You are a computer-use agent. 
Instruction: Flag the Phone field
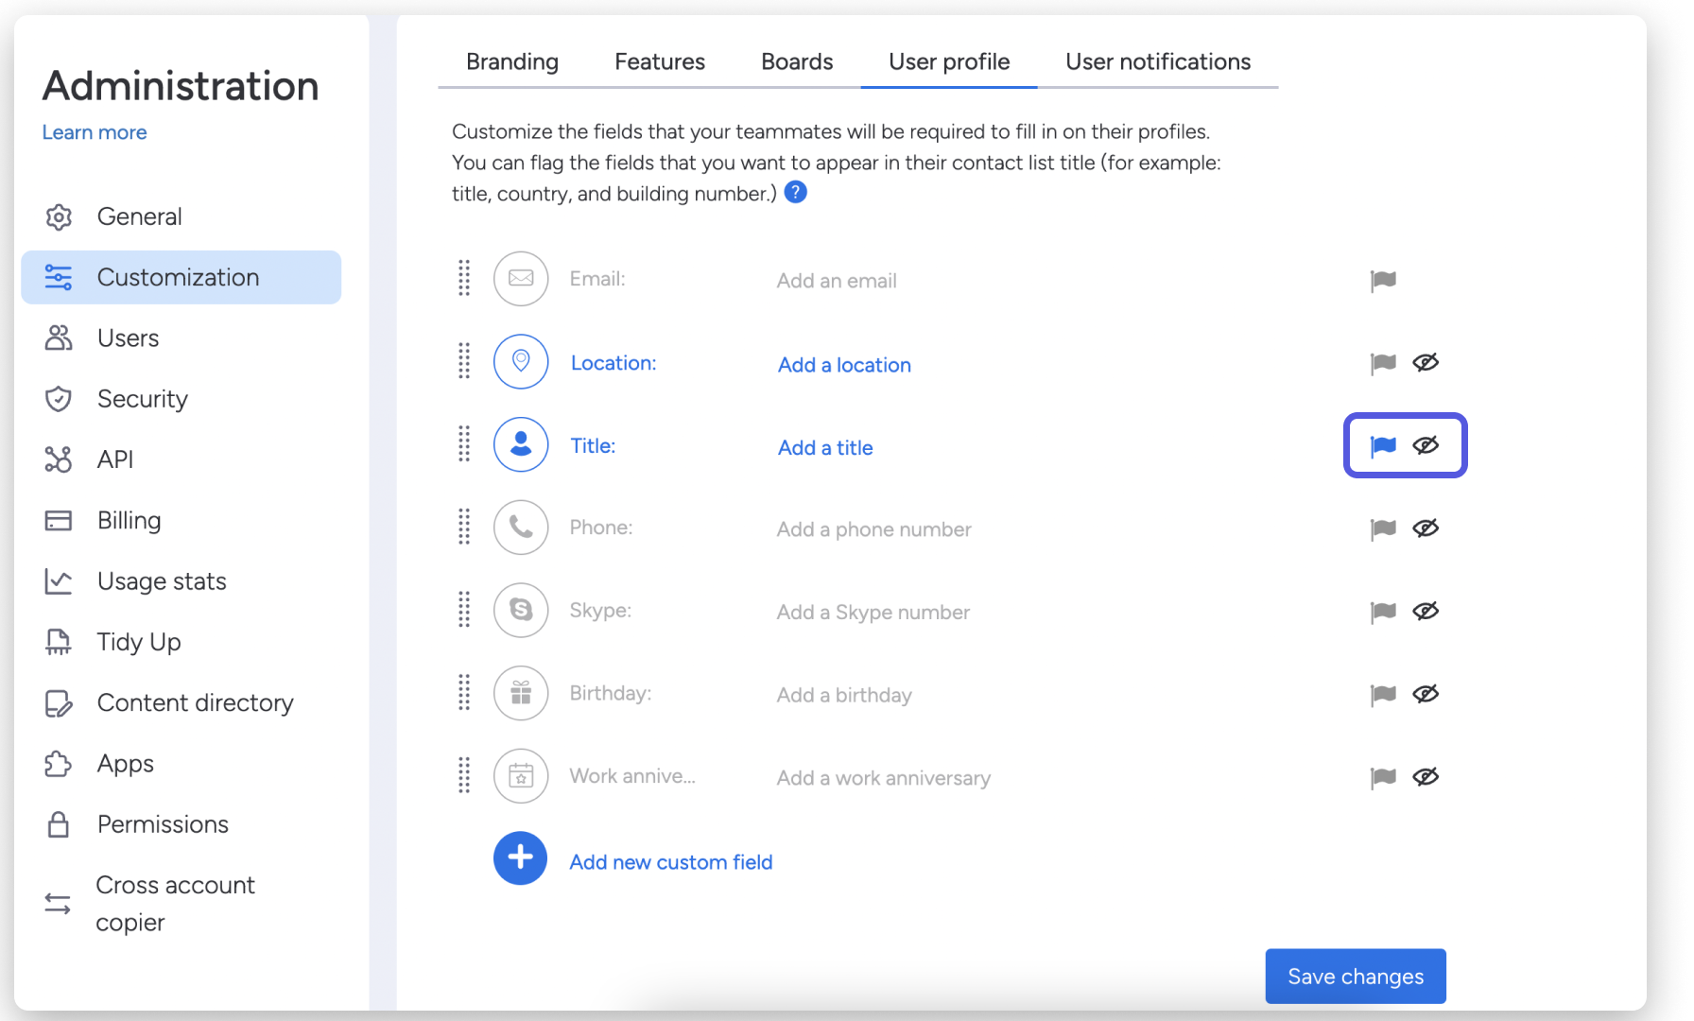click(1383, 528)
